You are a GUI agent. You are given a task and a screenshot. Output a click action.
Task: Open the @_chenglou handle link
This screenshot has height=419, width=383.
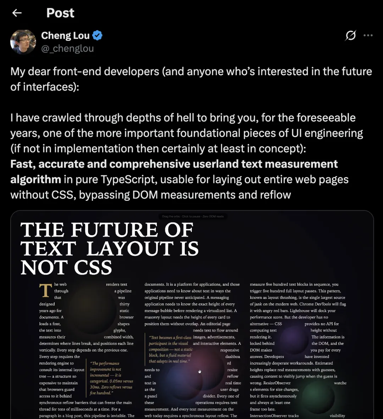67,48
